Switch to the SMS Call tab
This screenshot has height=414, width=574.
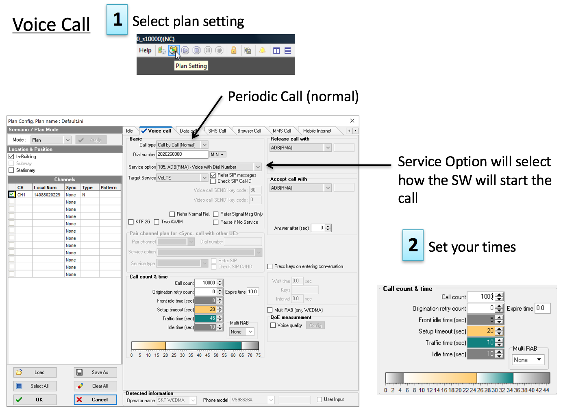point(217,131)
